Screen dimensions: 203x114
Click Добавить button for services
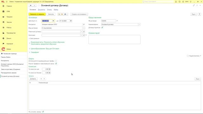(33, 79)
